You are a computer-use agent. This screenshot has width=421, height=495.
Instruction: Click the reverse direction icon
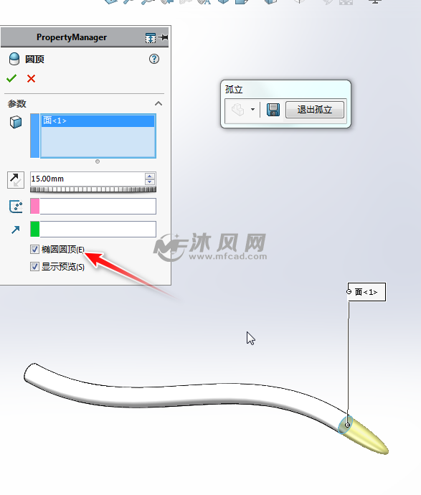[16, 180]
